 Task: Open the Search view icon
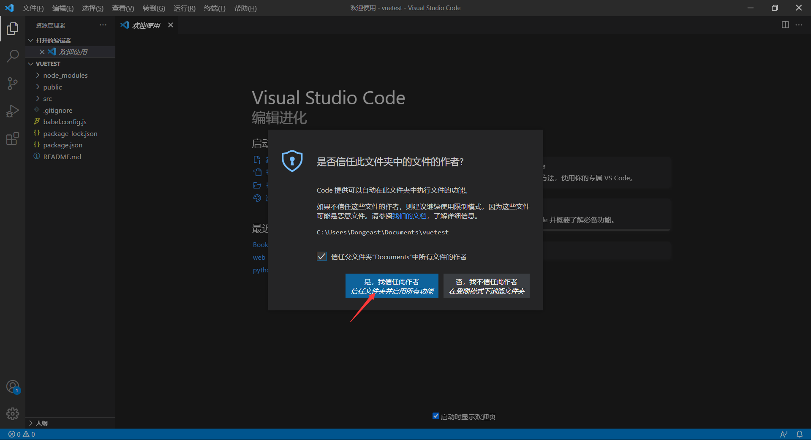coord(13,56)
